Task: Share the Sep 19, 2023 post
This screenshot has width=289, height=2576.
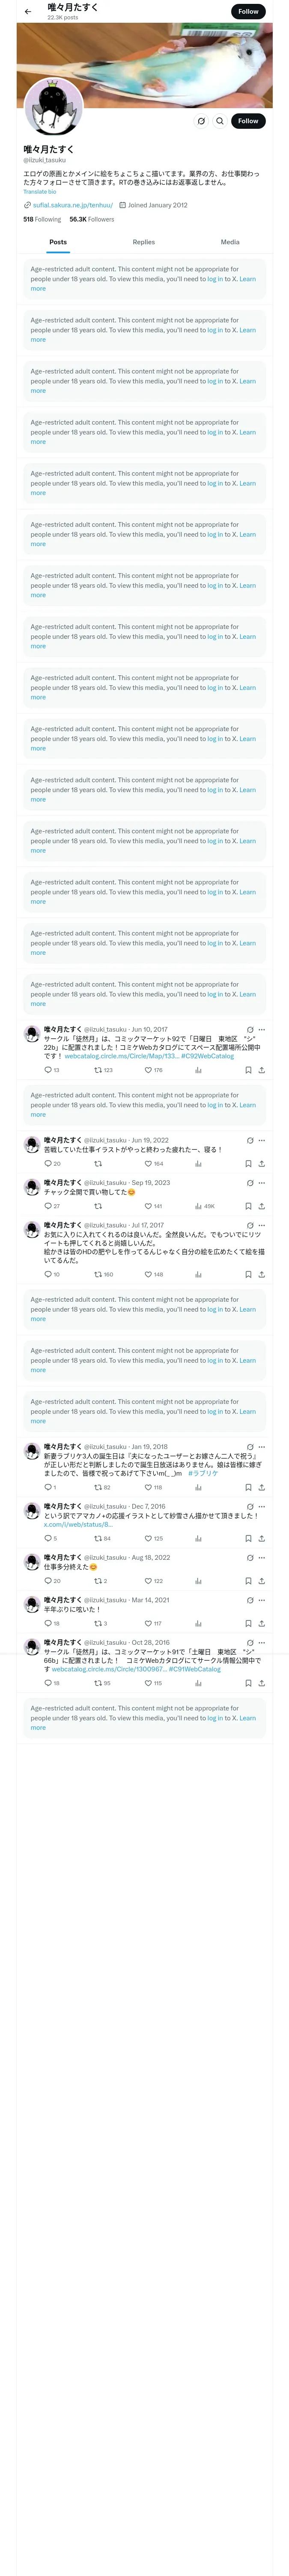Action: pos(261,1206)
